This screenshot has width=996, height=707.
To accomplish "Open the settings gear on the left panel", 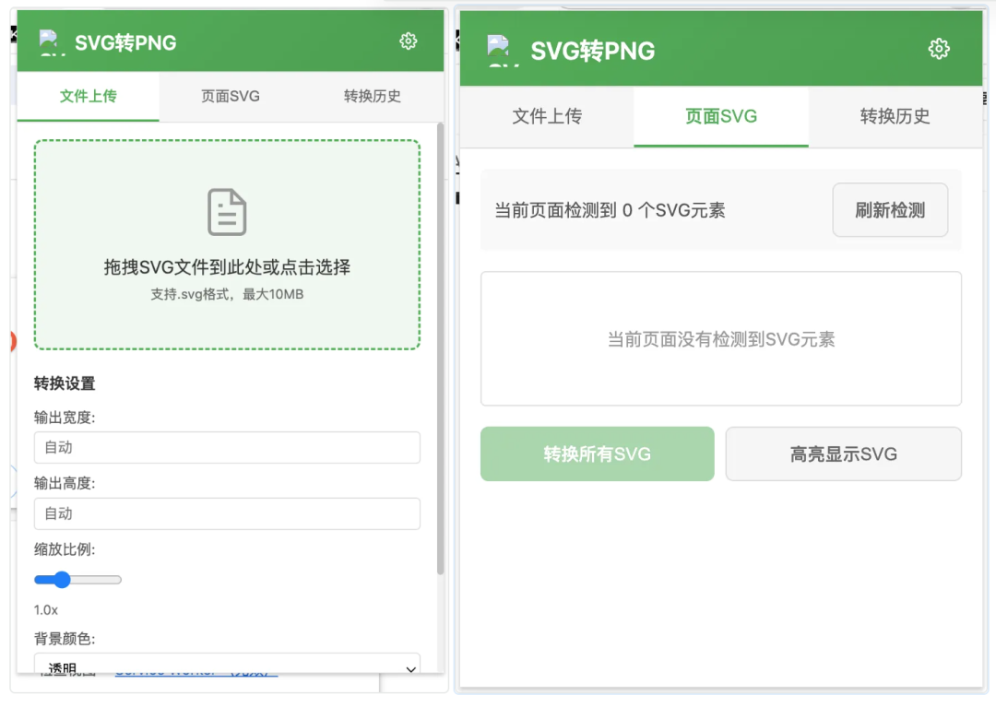I will point(409,41).
